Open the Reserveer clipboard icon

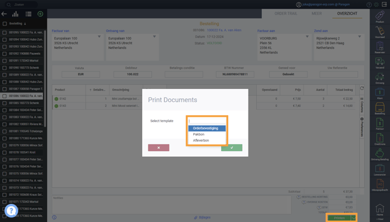tap(380, 46)
